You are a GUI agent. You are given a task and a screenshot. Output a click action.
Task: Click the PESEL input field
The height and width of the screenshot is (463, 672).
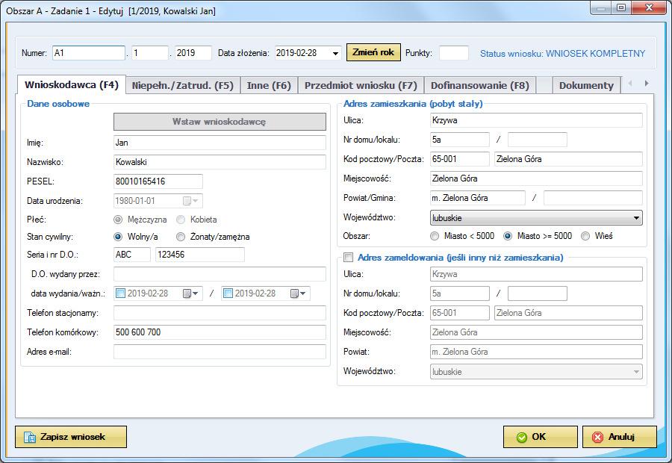point(158,181)
